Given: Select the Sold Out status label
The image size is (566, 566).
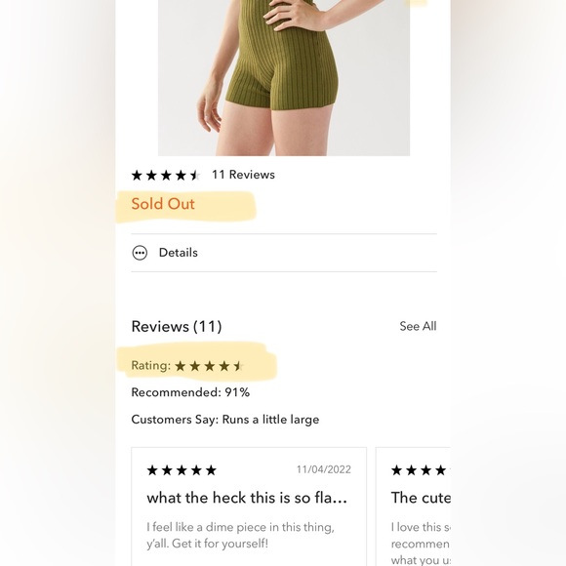Looking at the screenshot, I should tap(163, 204).
